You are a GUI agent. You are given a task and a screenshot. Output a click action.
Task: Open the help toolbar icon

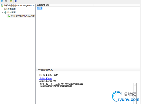[x=16, y=1]
